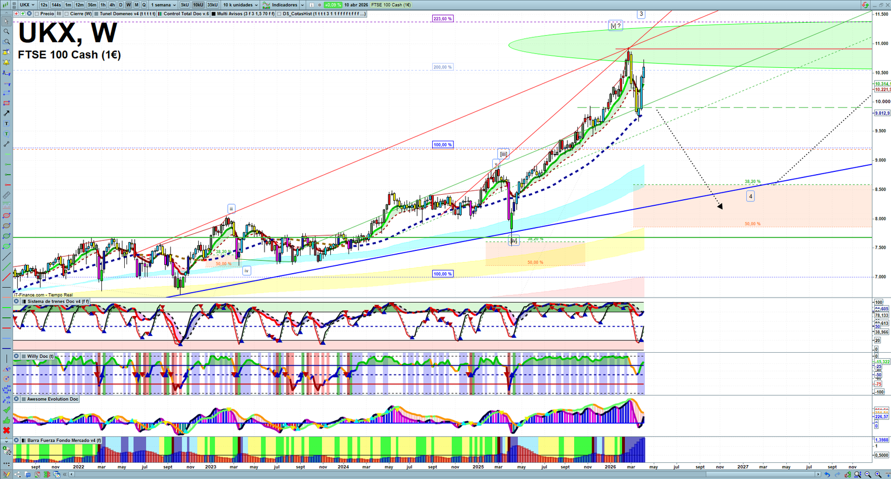This screenshot has width=891, height=479.
Task: Activate the magnifier zoom tool
Action: point(6,32)
